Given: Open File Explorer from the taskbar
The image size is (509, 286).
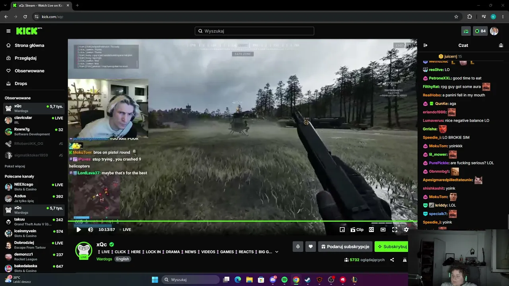Looking at the screenshot, I should (x=249, y=280).
